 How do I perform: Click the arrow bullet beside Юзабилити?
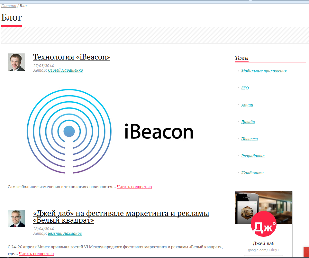pos(238,173)
